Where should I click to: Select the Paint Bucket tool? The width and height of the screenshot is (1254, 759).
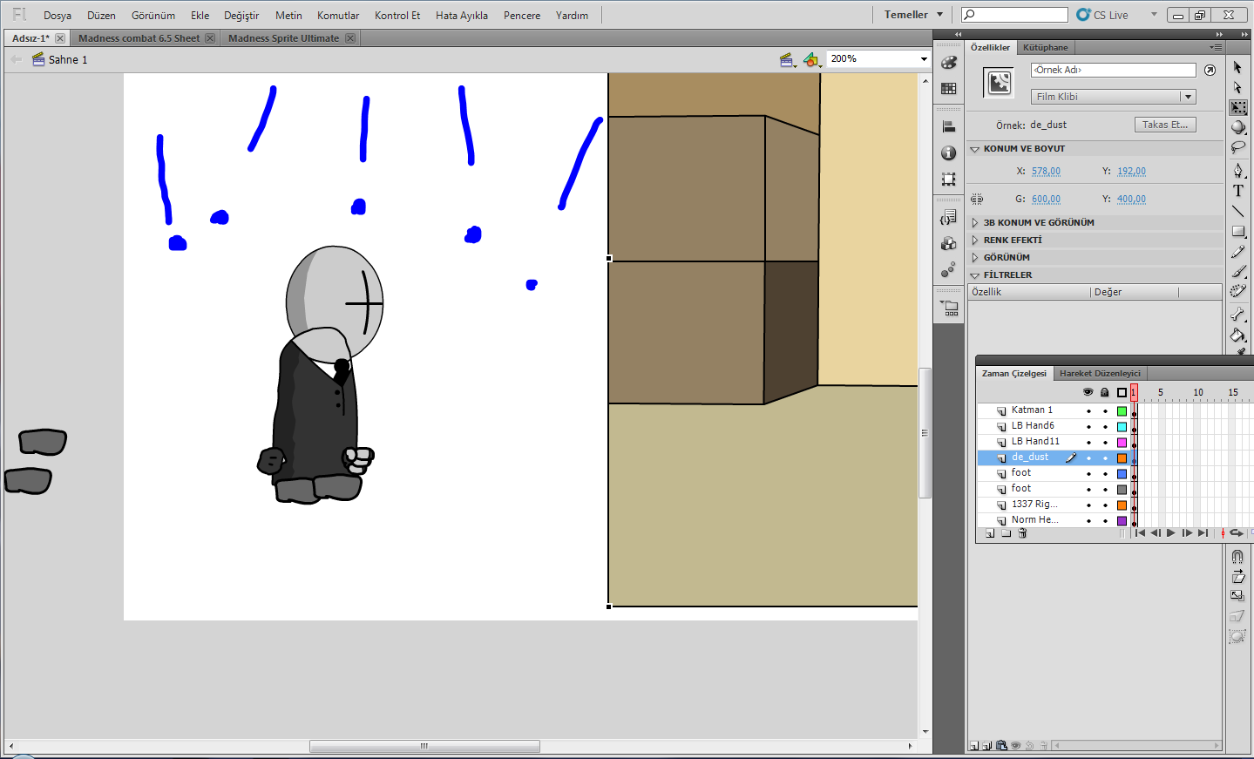1237,335
